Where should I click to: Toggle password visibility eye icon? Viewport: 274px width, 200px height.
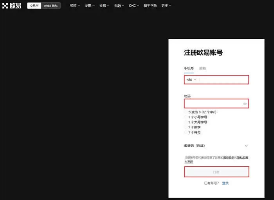click(245, 104)
